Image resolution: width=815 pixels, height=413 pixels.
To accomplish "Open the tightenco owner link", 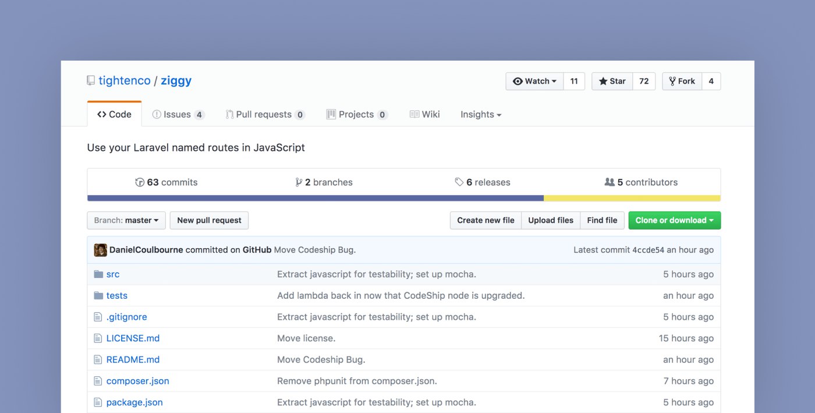I will pos(125,81).
